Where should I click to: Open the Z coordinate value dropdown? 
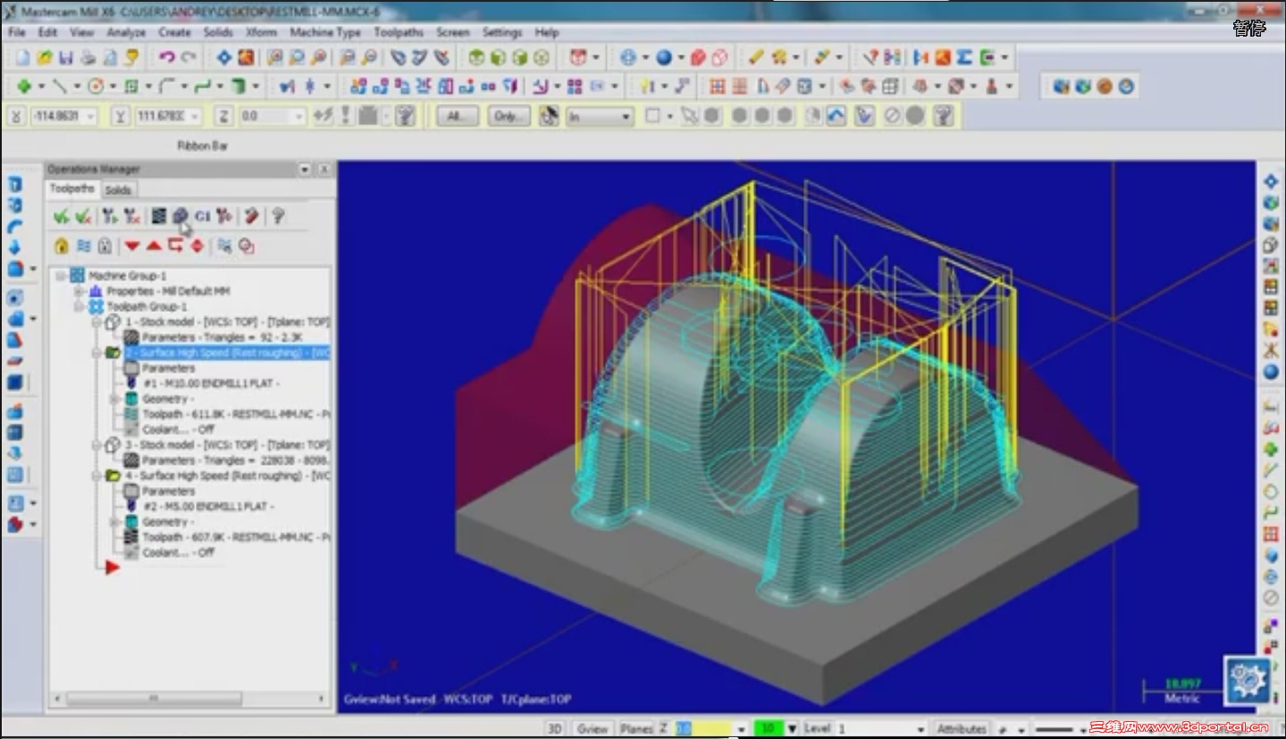[298, 116]
